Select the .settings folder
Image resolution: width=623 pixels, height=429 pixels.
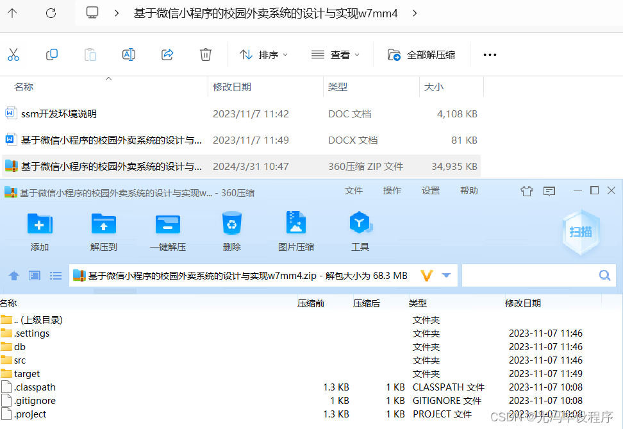[25, 333]
